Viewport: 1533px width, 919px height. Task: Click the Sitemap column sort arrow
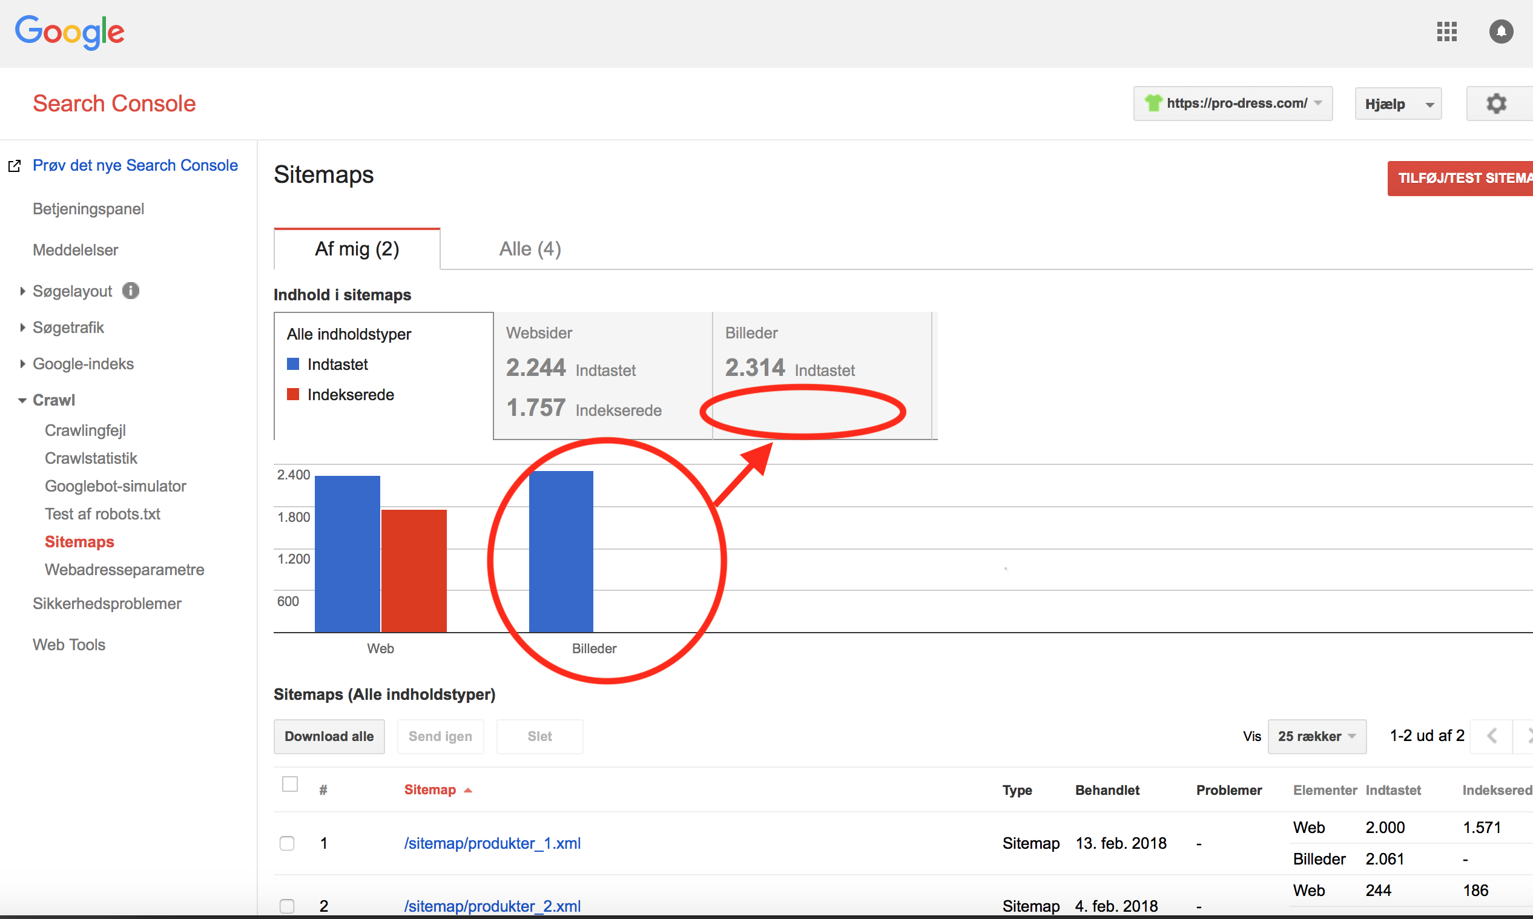click(x=468, y=790)
